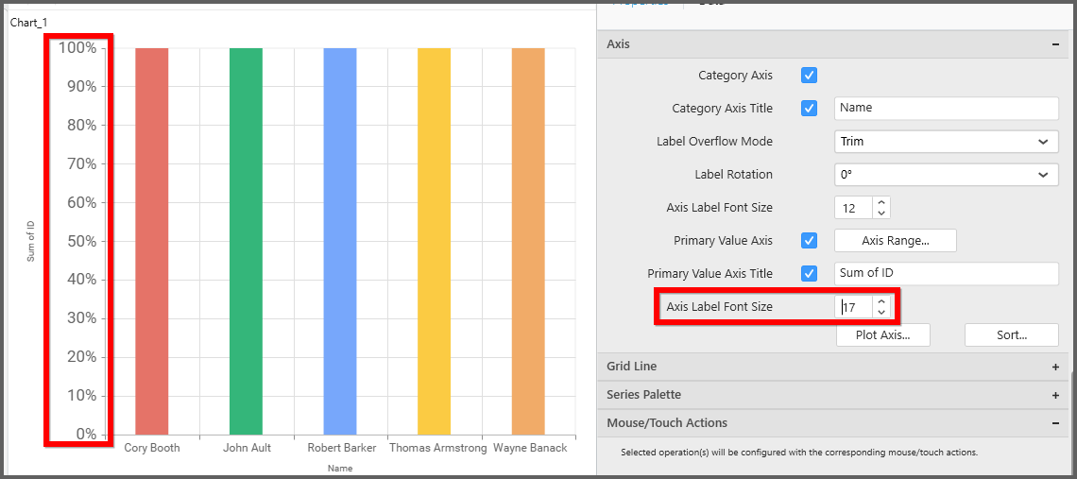Expand the Series Palette section
The width and height of the screenshot is (1077, 479).
coord(1054,395)
